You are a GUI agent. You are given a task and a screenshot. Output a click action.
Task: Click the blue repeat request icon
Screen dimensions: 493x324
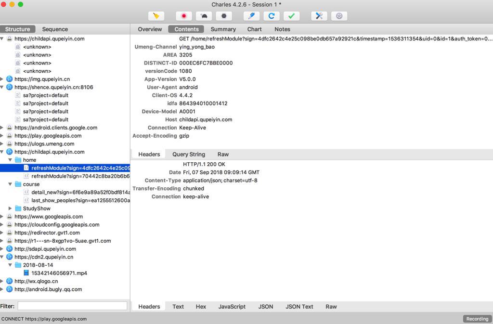point(272,16)
